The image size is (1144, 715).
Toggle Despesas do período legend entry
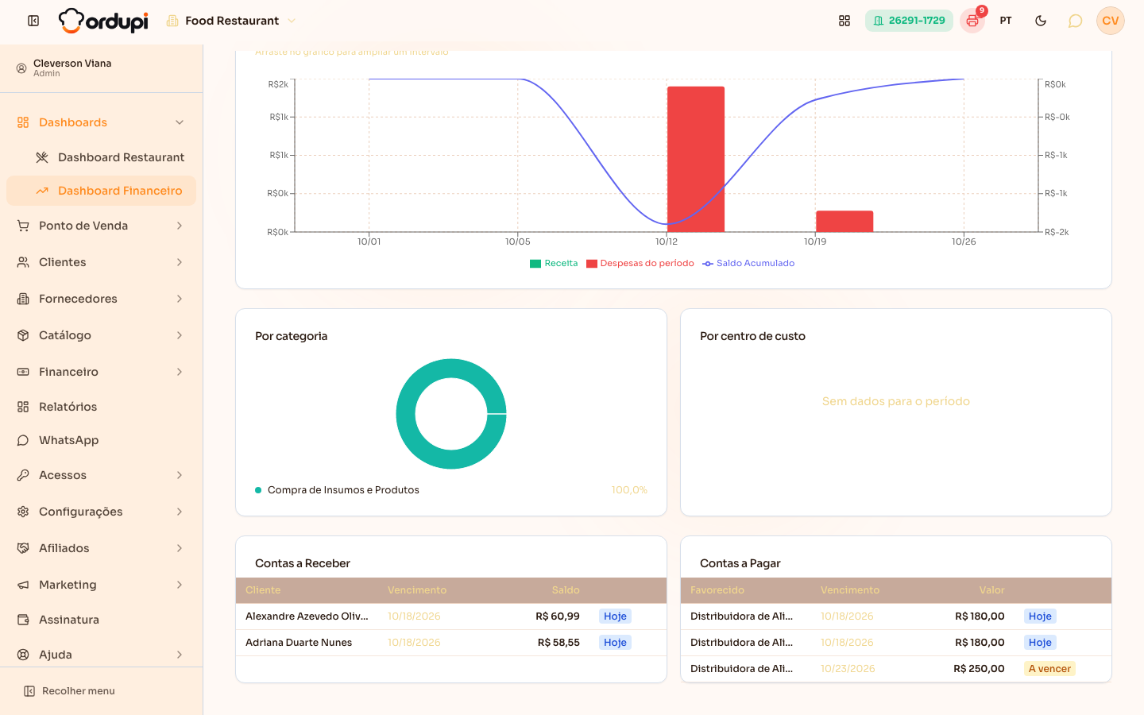tap(640, 263)
